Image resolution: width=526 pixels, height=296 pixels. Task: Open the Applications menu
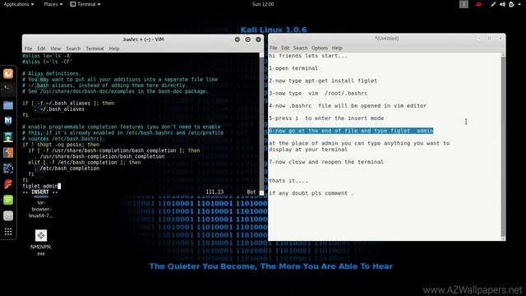(18, 4)
